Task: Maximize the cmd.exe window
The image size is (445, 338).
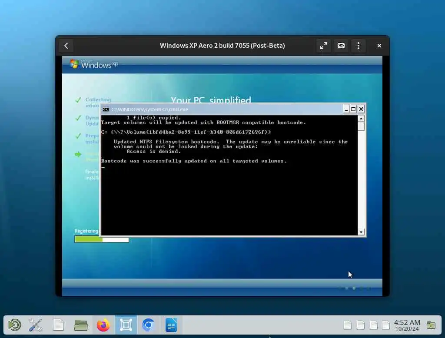Action: click(x=353, y=109)
